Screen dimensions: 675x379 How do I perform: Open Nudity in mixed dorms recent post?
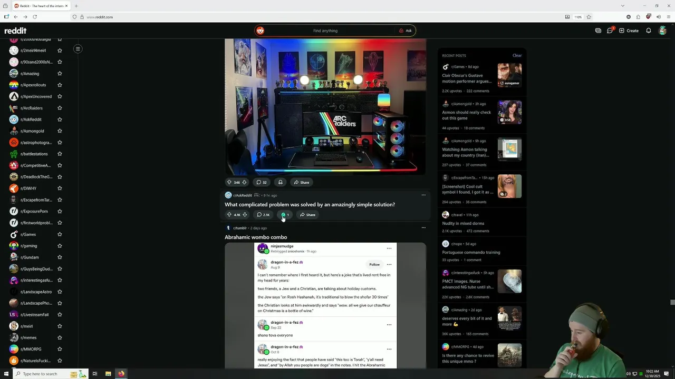[x=463, y=223]
